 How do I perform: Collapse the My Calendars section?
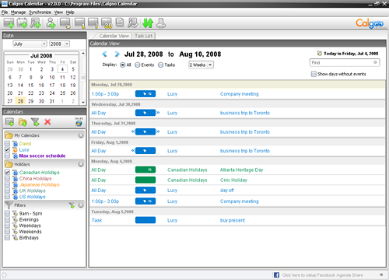point(81,135)
